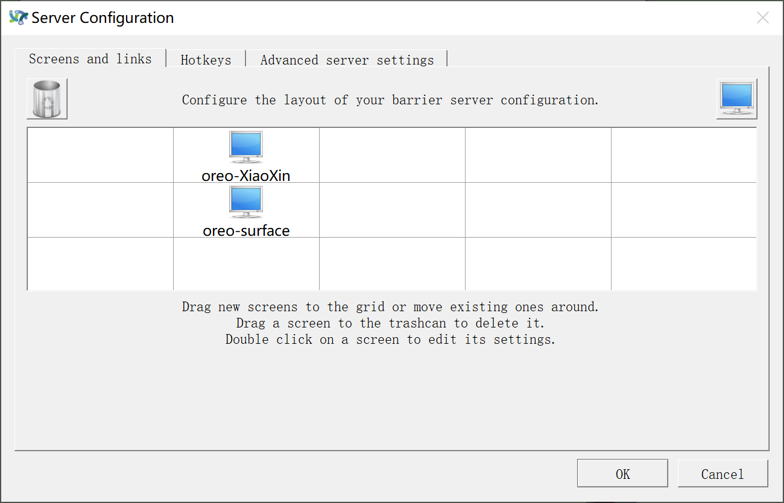Click the Barrier logo in the title bar
The image size is (784, 503).
[x=19, y=17]
